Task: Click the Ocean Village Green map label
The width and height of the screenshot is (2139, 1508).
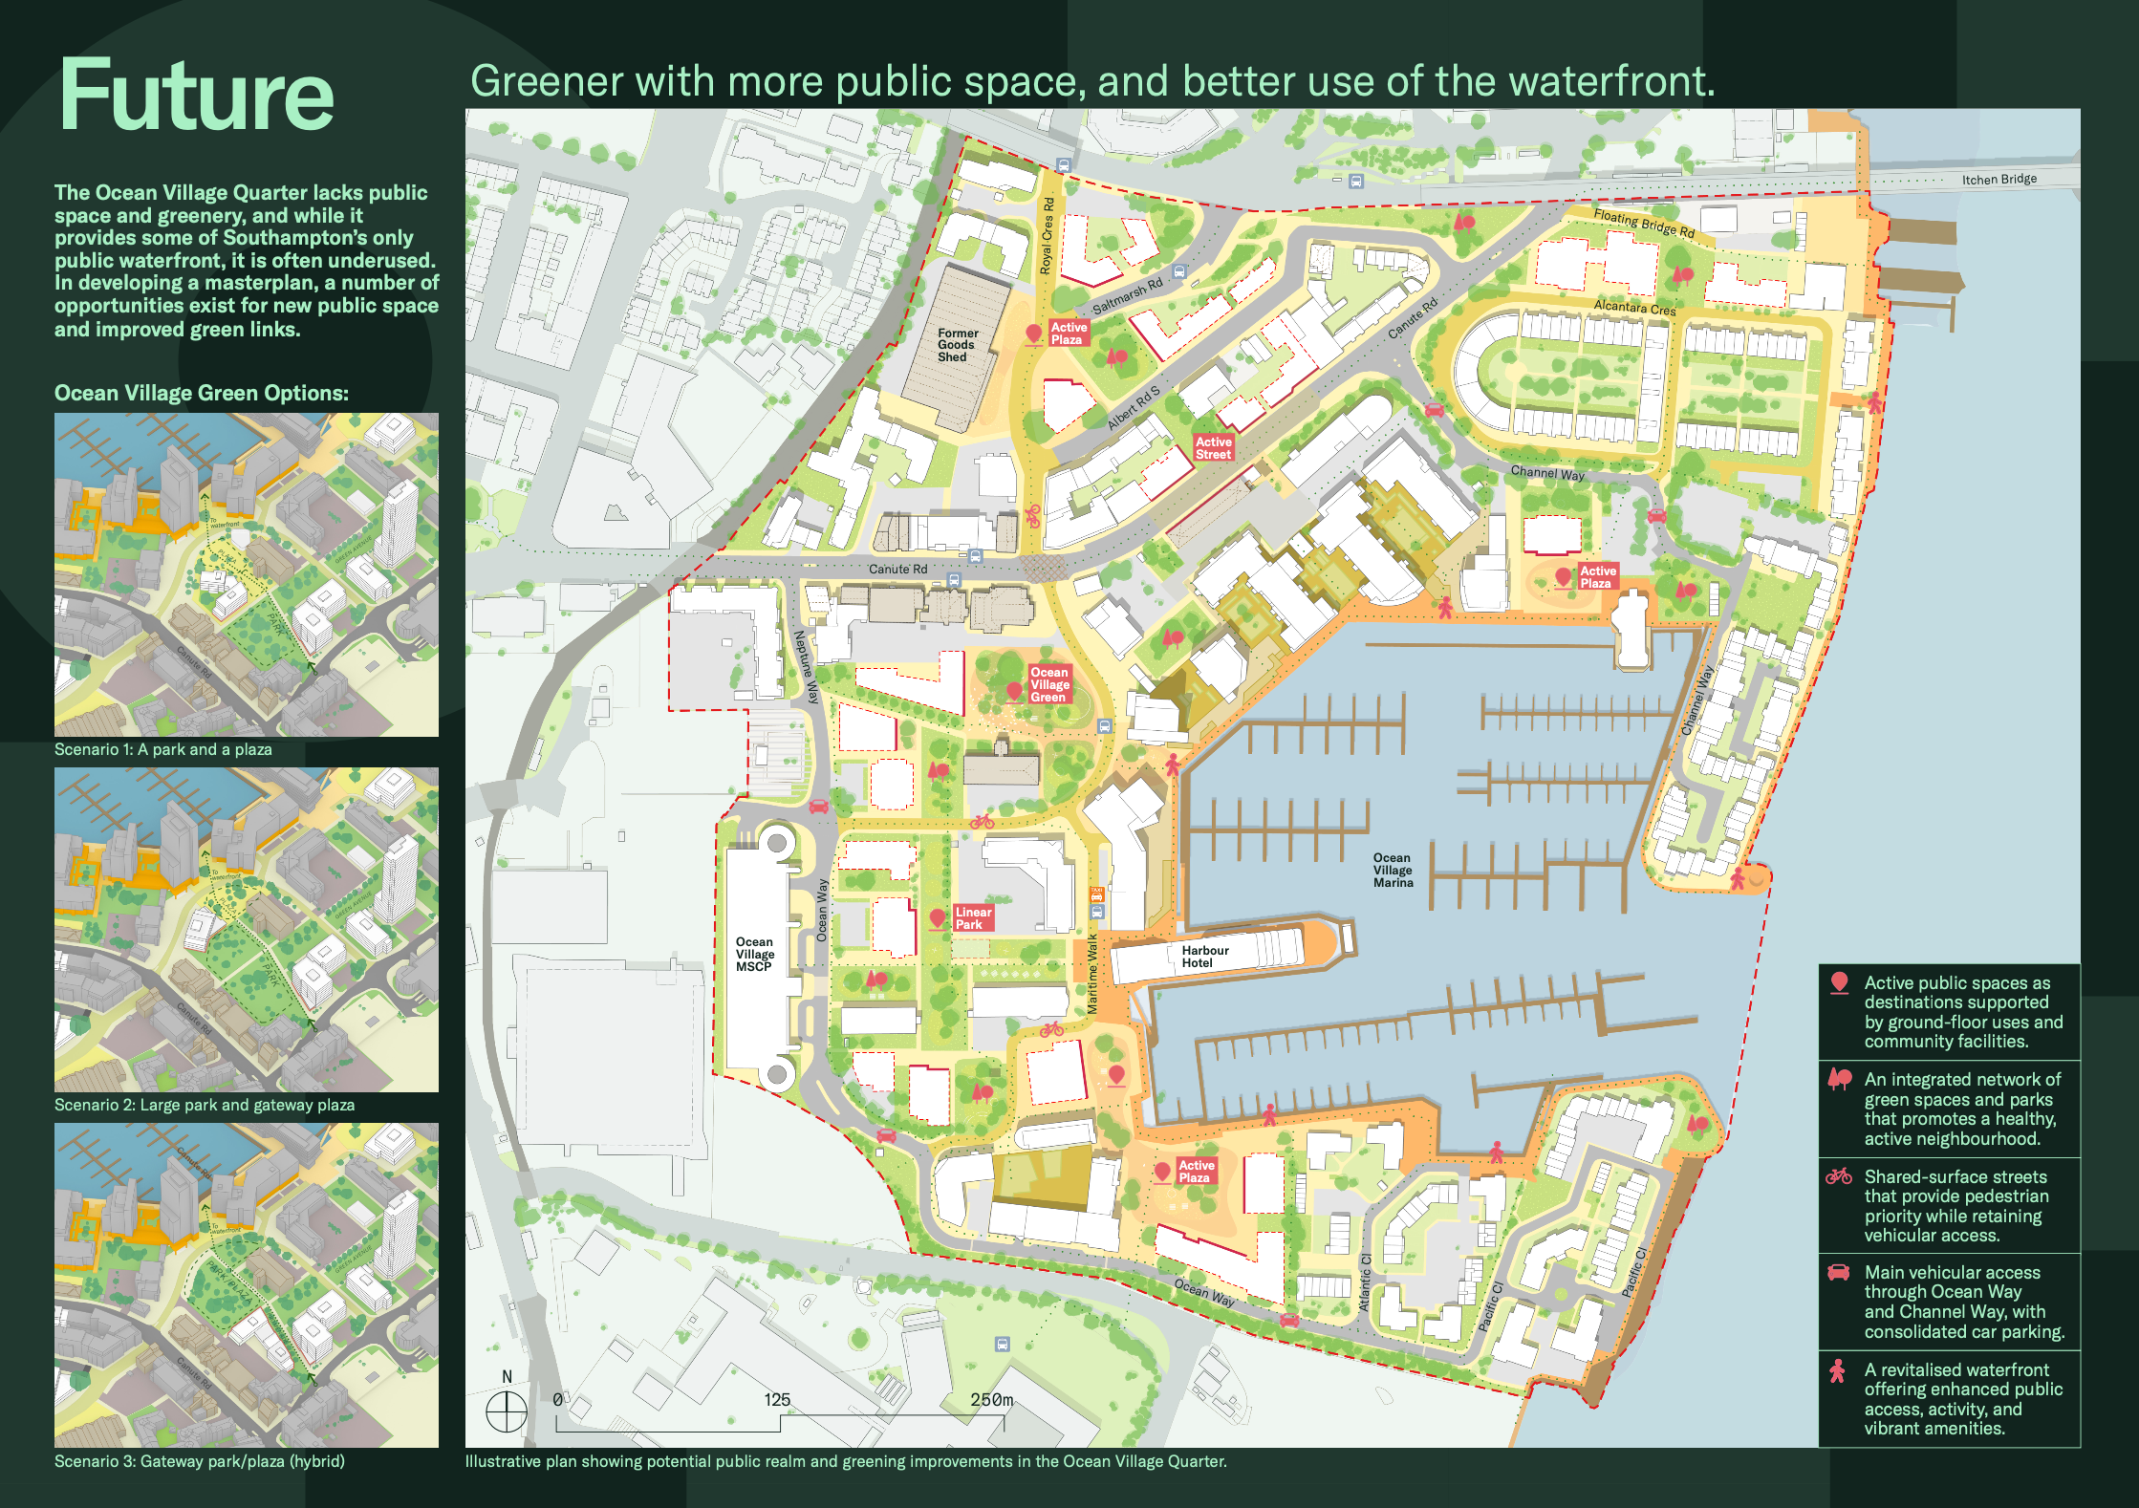Action: click(x=1049, y=685)
